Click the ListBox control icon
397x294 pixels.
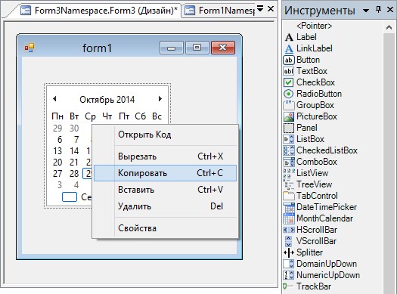(x=289, y=139)
